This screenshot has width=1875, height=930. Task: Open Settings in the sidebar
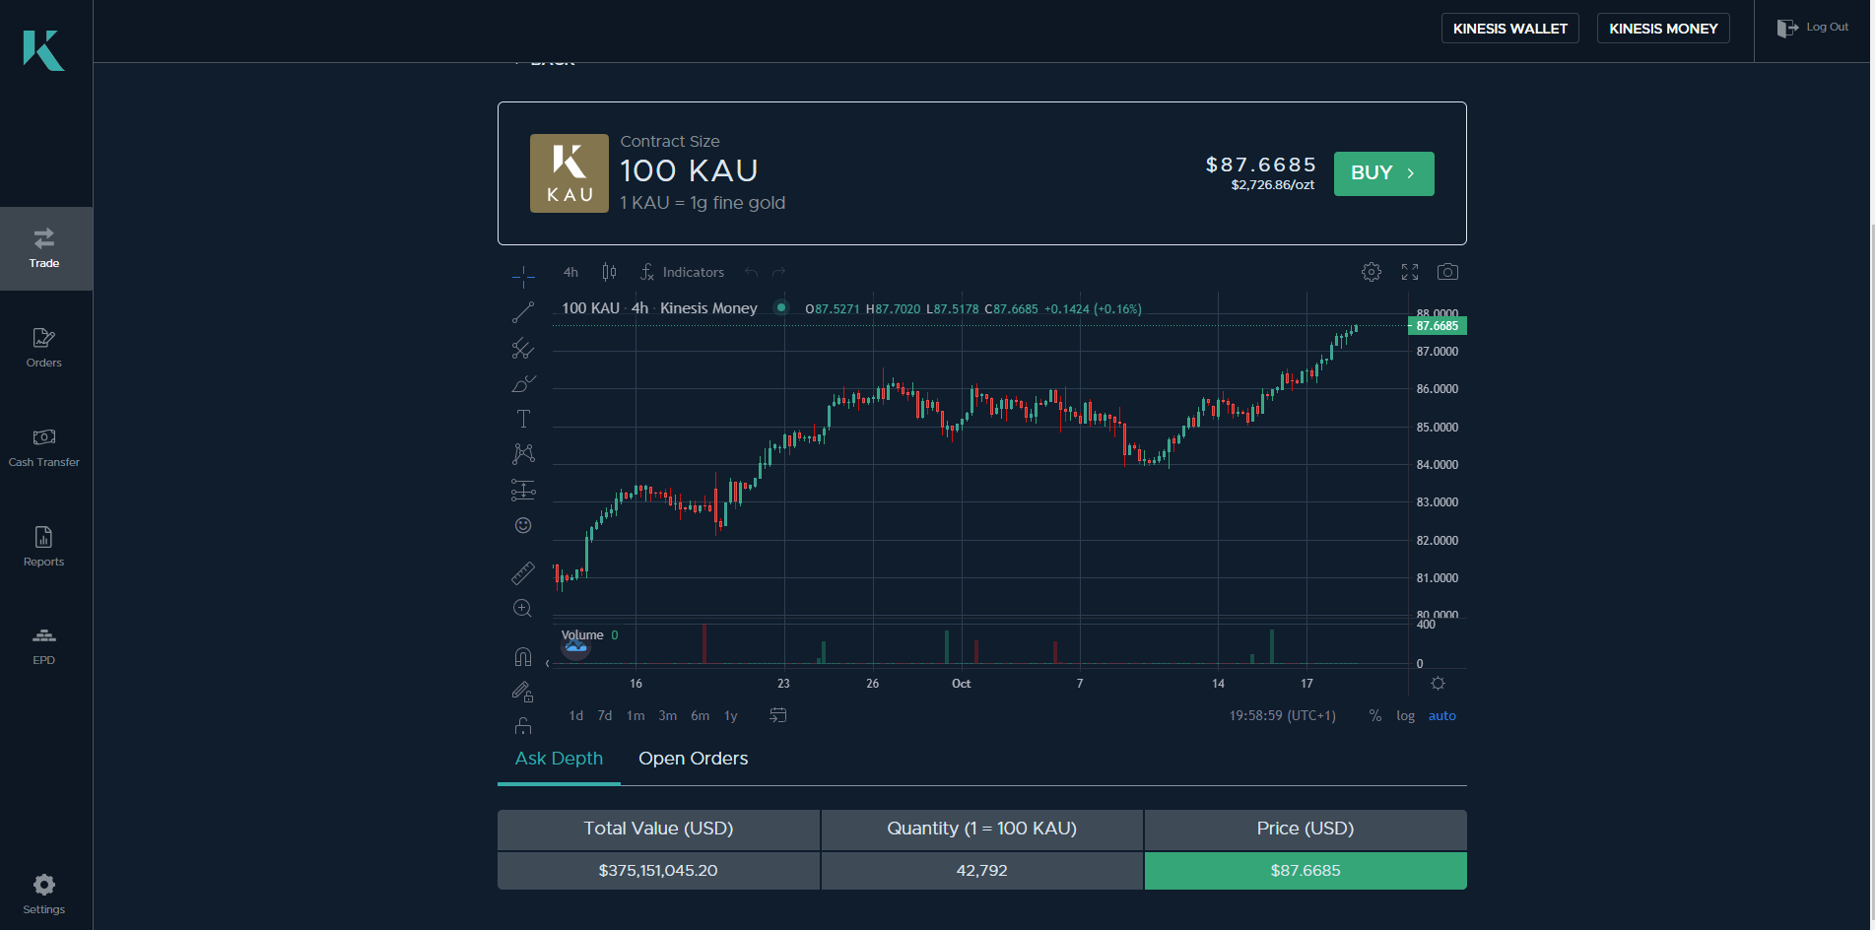click(44, 895)
